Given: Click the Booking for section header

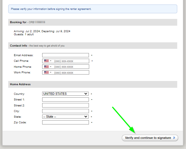Looking at the screenshot, I should coord(93,22).
